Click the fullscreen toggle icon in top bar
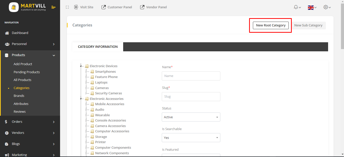344x157 pixels. click(67, 7)
